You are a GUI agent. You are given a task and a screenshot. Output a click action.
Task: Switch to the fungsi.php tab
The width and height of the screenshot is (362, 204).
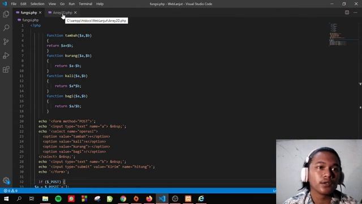[29, 12]
